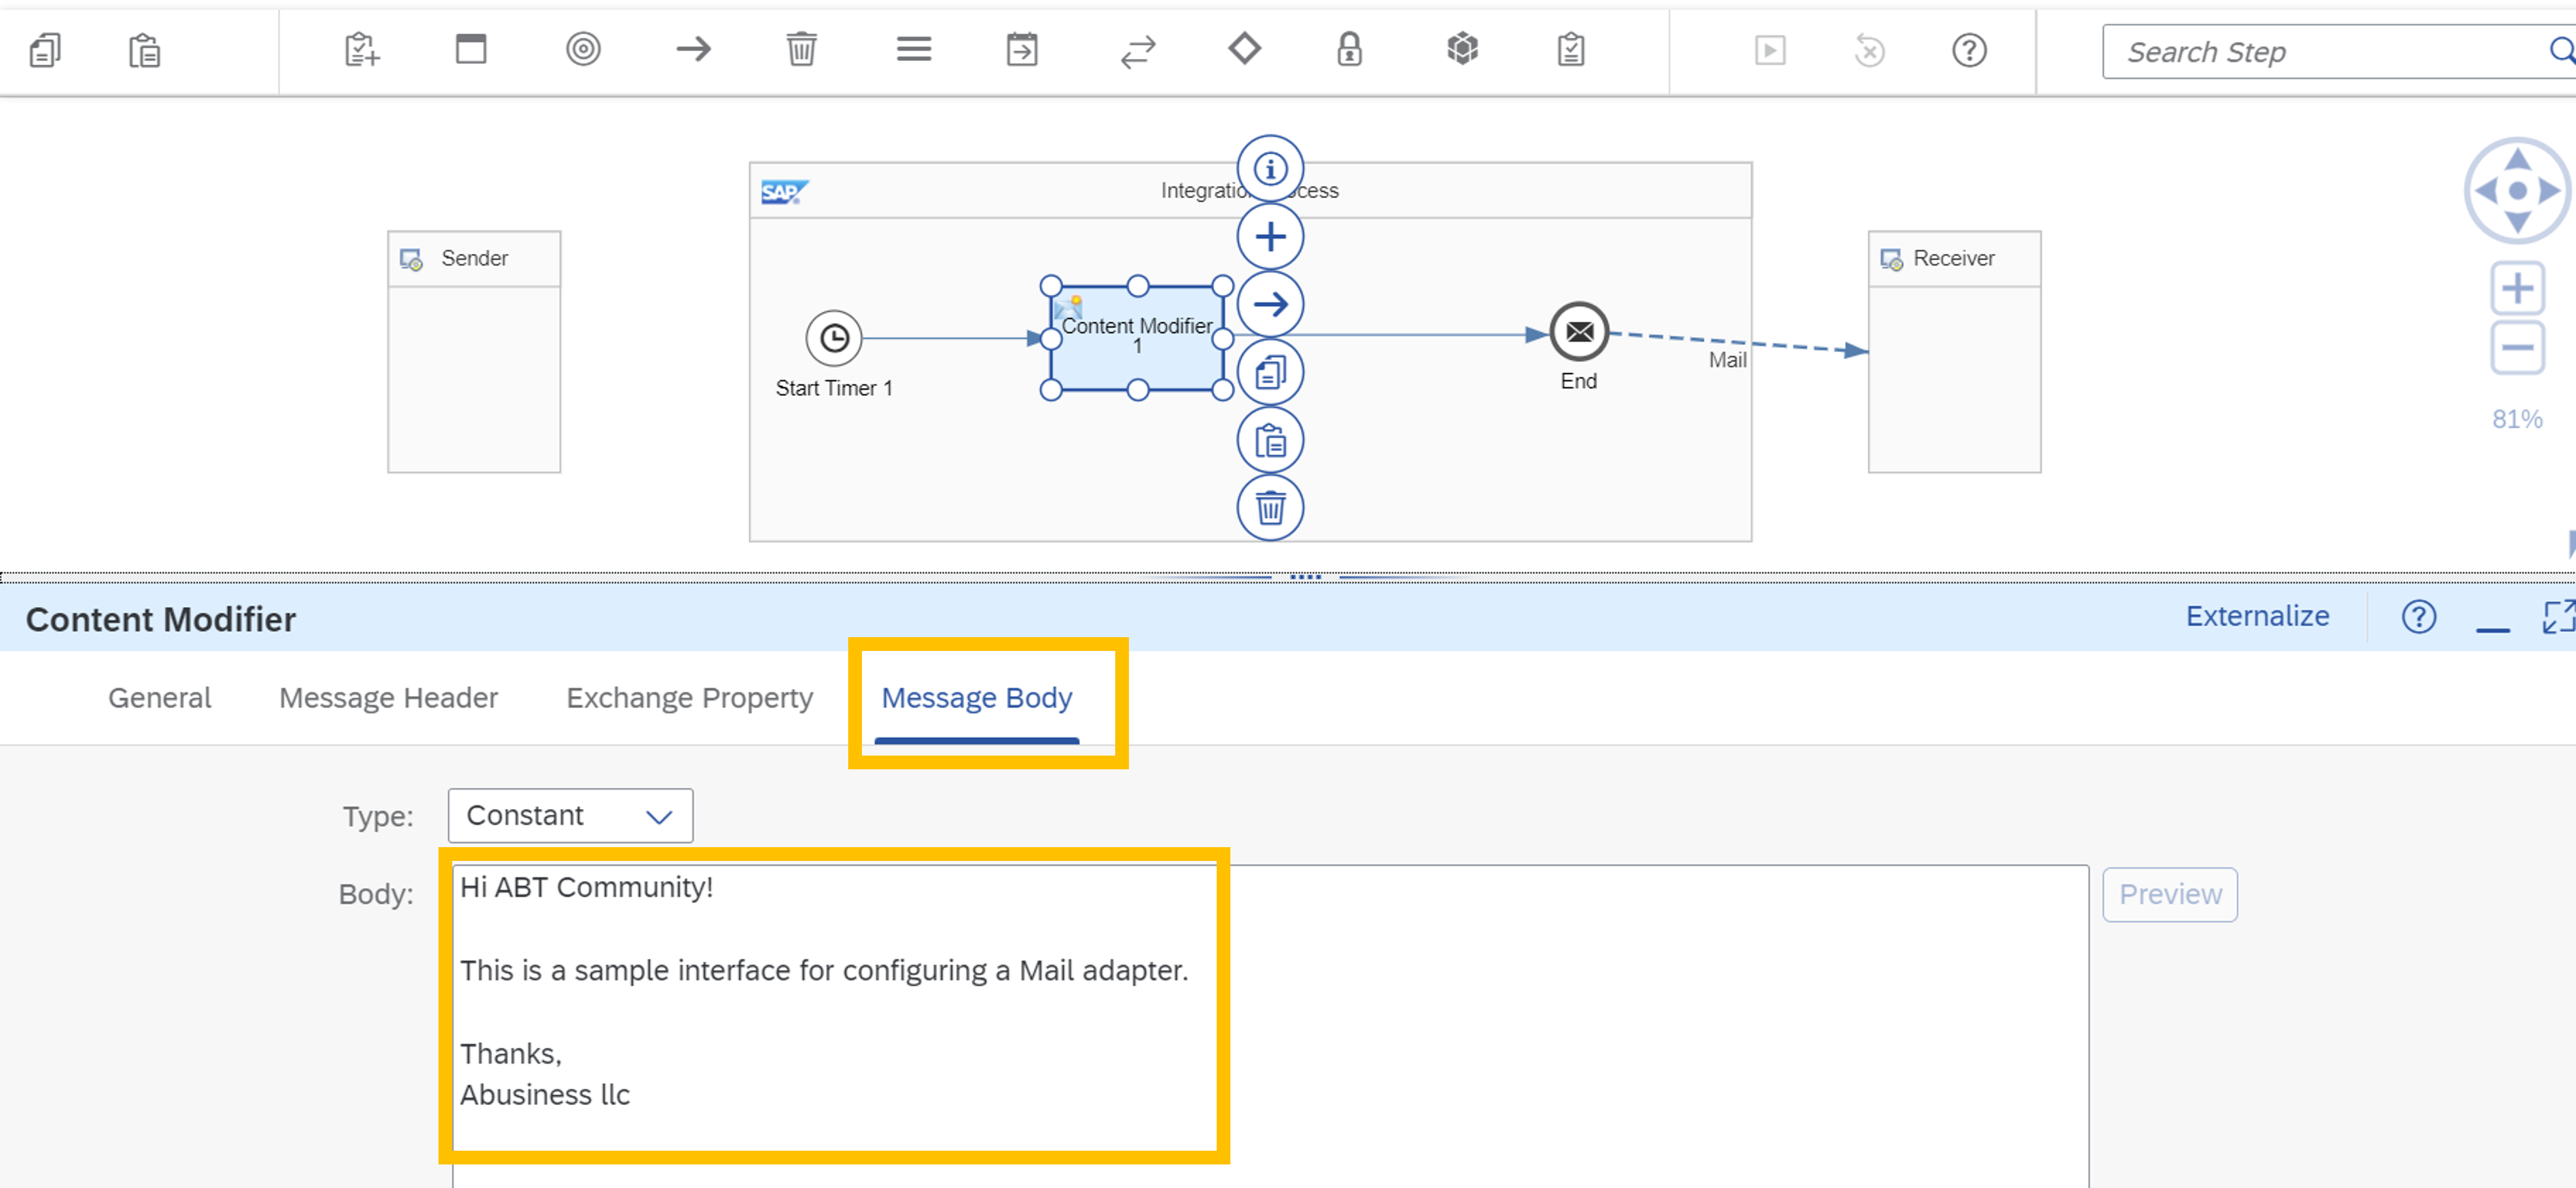Open the info popup for Content Modifier
The image size is (2576, 1188).
click(x=1269, y=168)
